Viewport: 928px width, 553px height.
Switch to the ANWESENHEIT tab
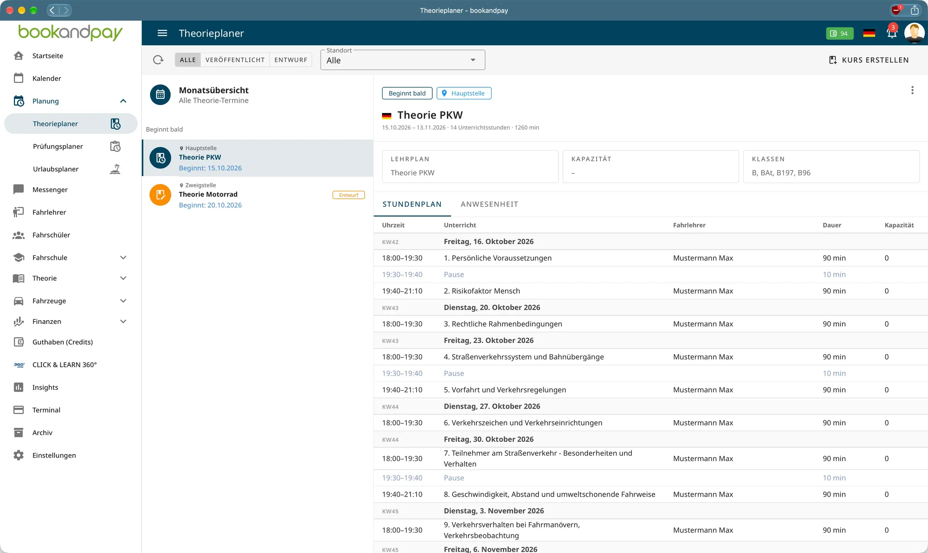click(489, 204)
